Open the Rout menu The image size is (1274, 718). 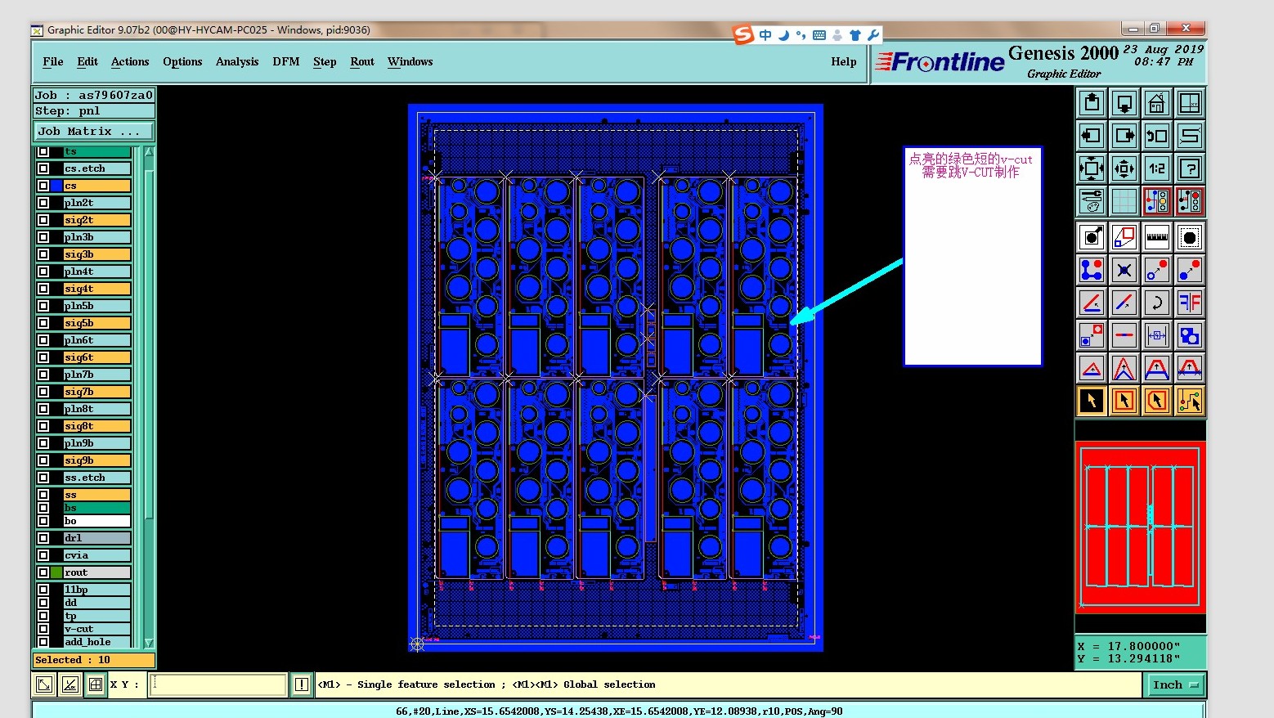point(362,61)
